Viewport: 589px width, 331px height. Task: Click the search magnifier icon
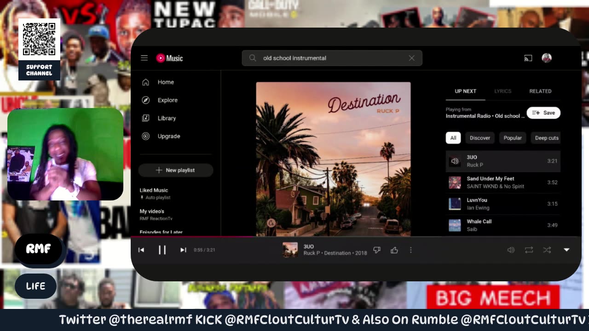pos(253,58)
